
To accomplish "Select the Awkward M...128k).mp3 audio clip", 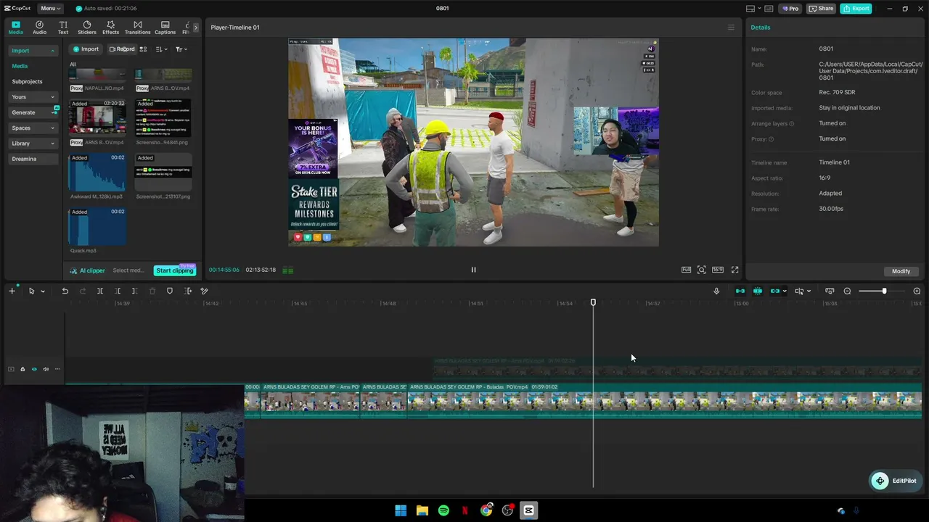I will 97,173.
